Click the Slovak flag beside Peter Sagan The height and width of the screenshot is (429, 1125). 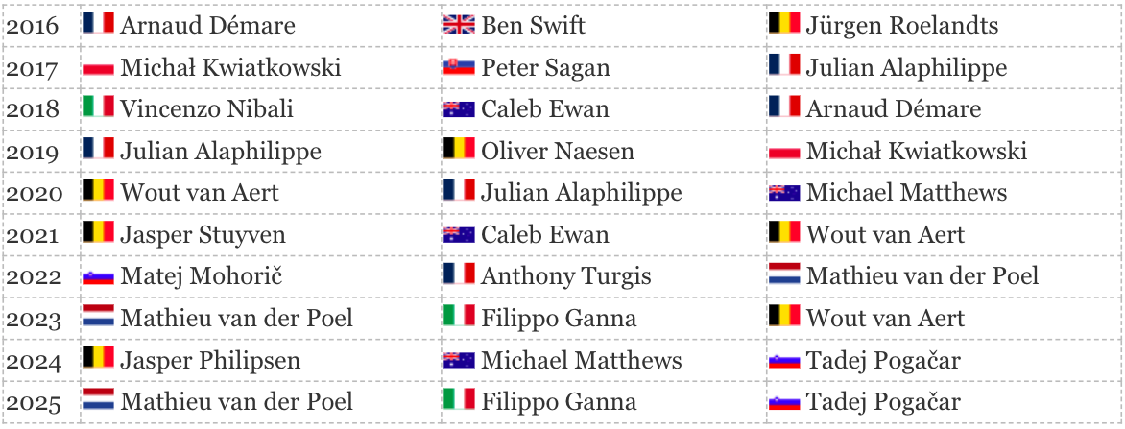coord(459,67)
